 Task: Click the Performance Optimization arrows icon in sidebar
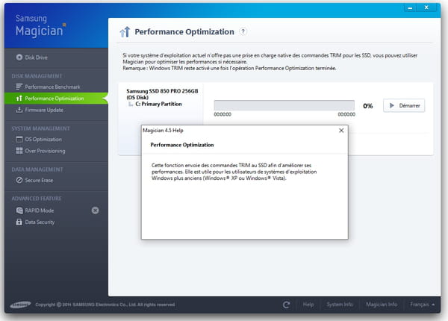19,99
